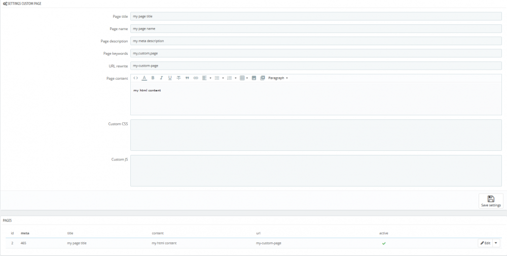Click inside the page content editor area
The width and height of the screenshot is (507, 256).
316,99
